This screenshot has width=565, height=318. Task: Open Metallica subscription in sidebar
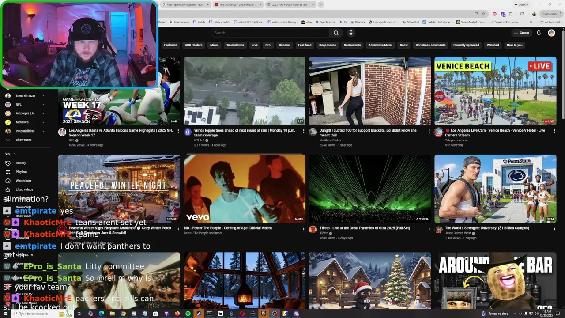(x=25, y=122)
